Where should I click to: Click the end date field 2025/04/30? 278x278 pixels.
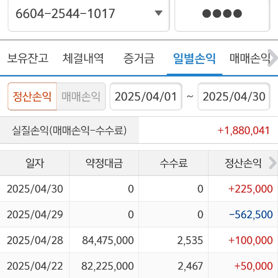pos(234,96)
